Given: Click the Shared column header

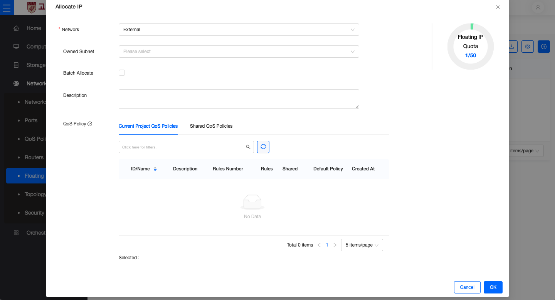Looking at the screenshot, I should [x=290, y=169].
